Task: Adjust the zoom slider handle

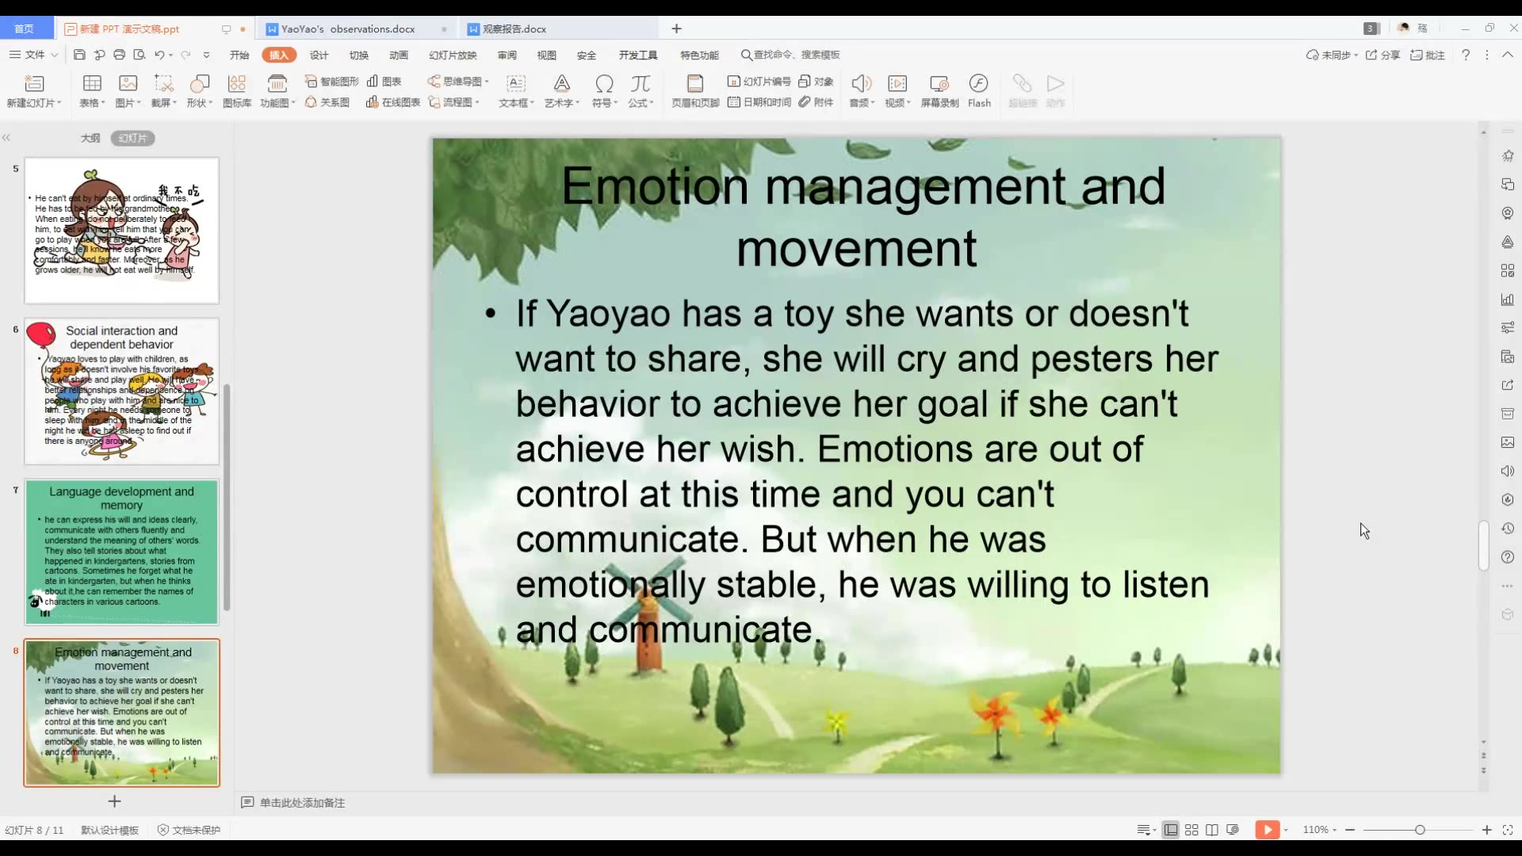Action: coord(1420,830)
